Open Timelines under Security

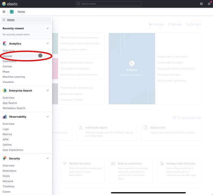pos(9,186)
